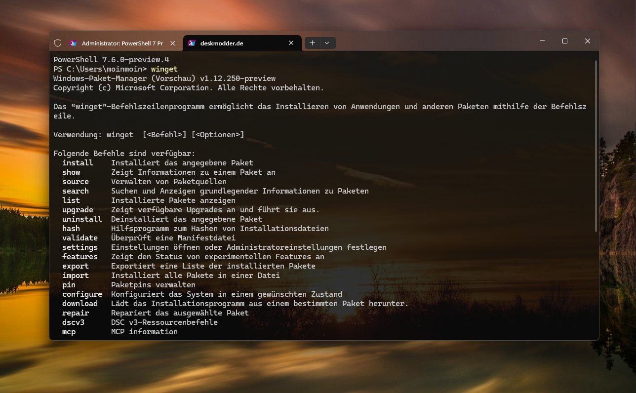Image resolution: width=636 pixels, height=393 pixels.
Task: Minimize the terminal window
Action: pyautogui.click(x=542, y=41)
